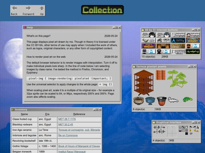Click the Gothic foliage cell
Image resolution: width=205 pixels, height=153 pixels.
pos(24,146)
